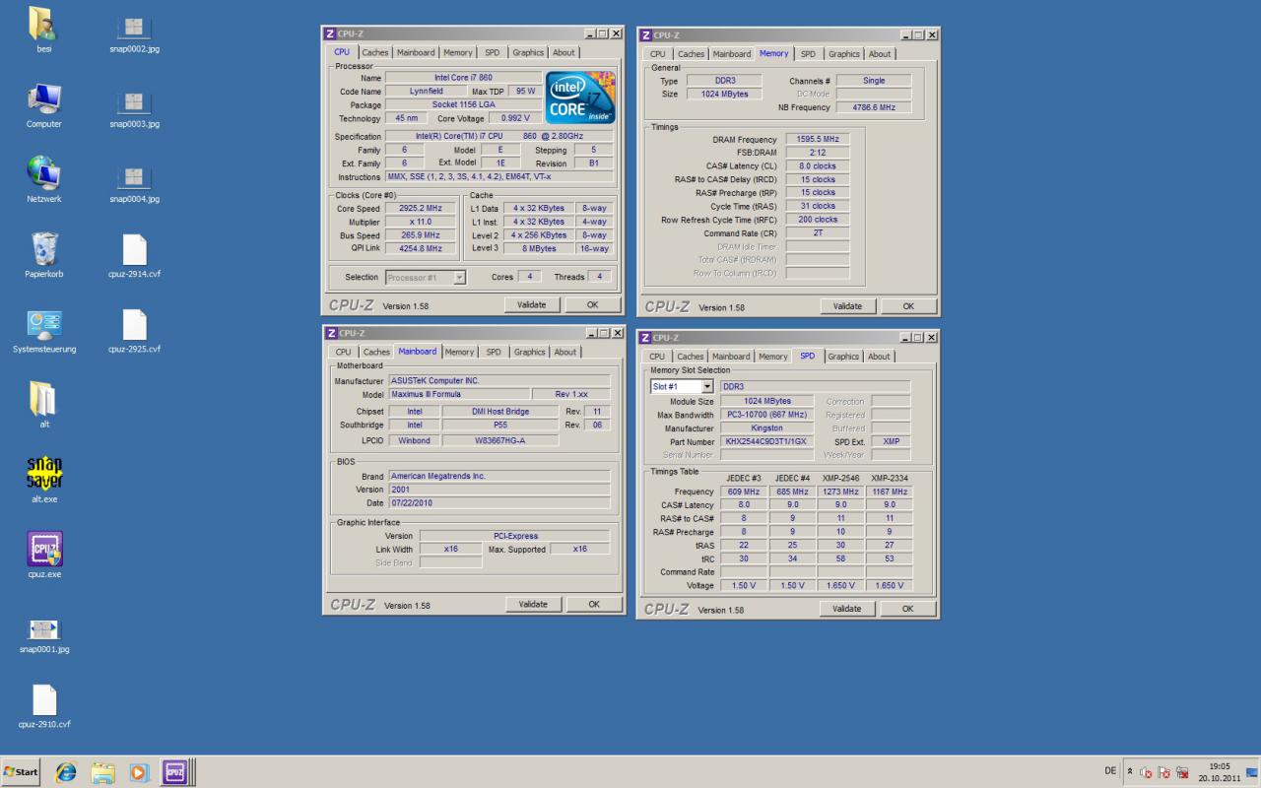Image resolution: width=1261 pixels, height=788 pixels.
Task: Open CPU tab in Mainboard window
Action: (343, 352)
